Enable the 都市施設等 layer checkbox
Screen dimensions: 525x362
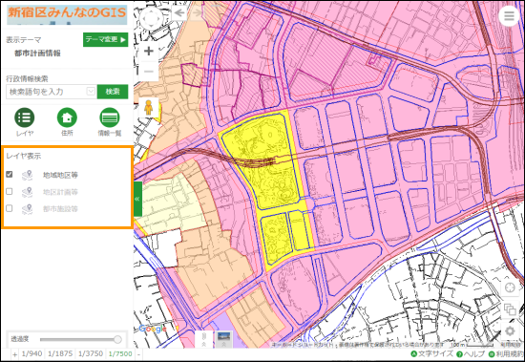[x=10, y=208]
